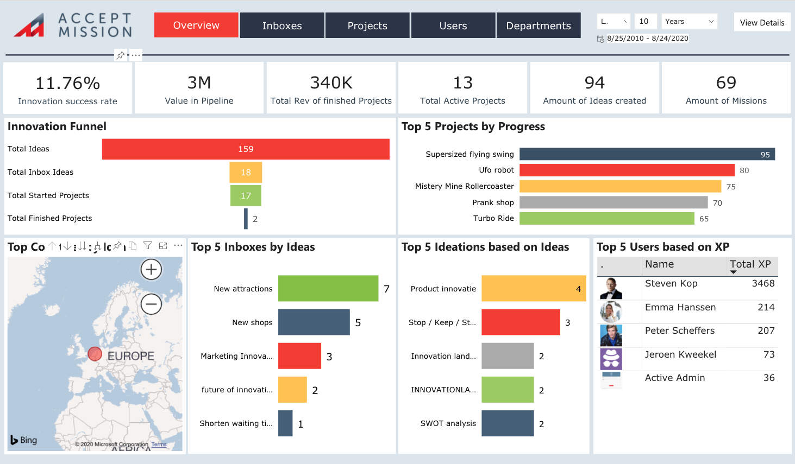795x464 pixels.
Task: Click the copy icon on map visual
Action: click(x=133, y=246)
